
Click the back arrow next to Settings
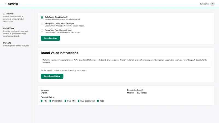pyautogui.click(x=5, y=4)
